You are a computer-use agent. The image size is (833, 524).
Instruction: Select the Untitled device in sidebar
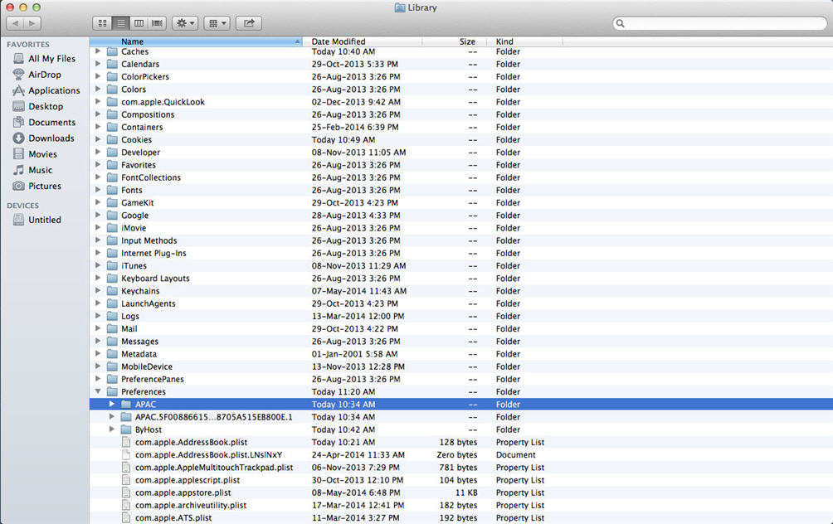[44, 220]
